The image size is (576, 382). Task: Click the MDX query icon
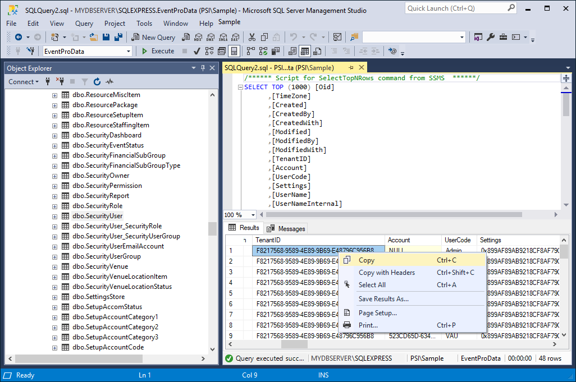(x=198, y=37)
